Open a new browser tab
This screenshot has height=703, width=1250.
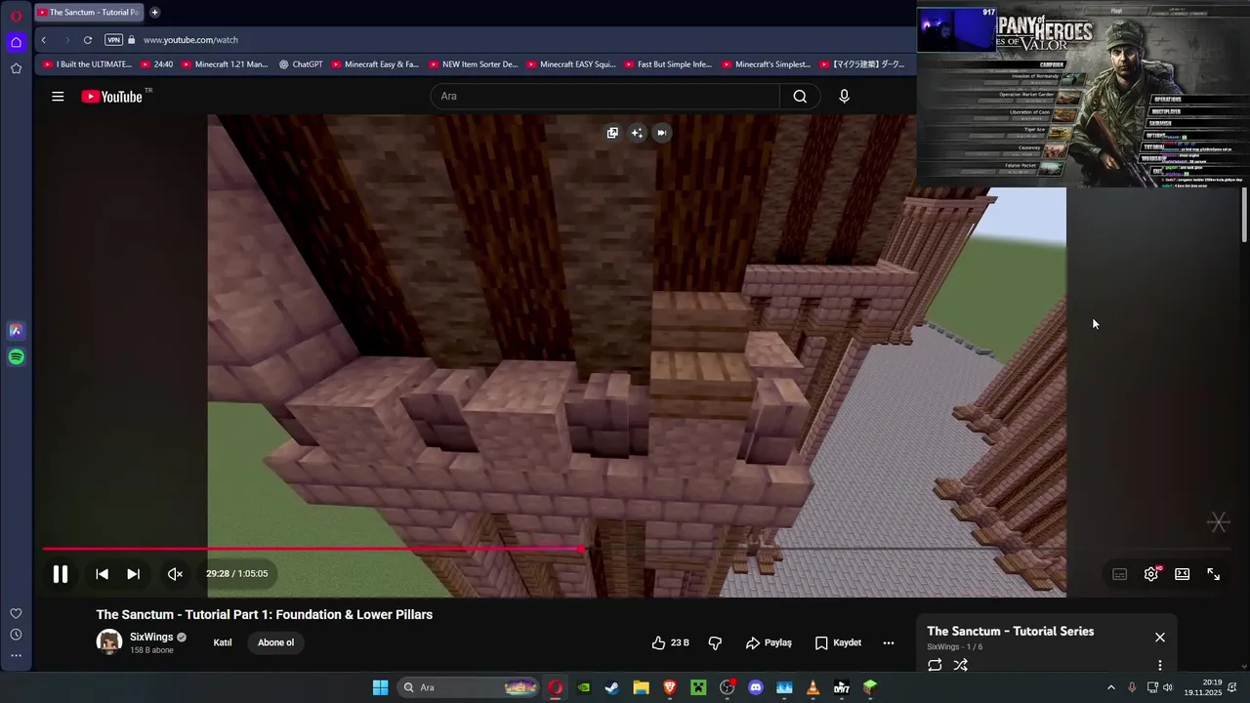pyautogui.click(x=154, y=13)
